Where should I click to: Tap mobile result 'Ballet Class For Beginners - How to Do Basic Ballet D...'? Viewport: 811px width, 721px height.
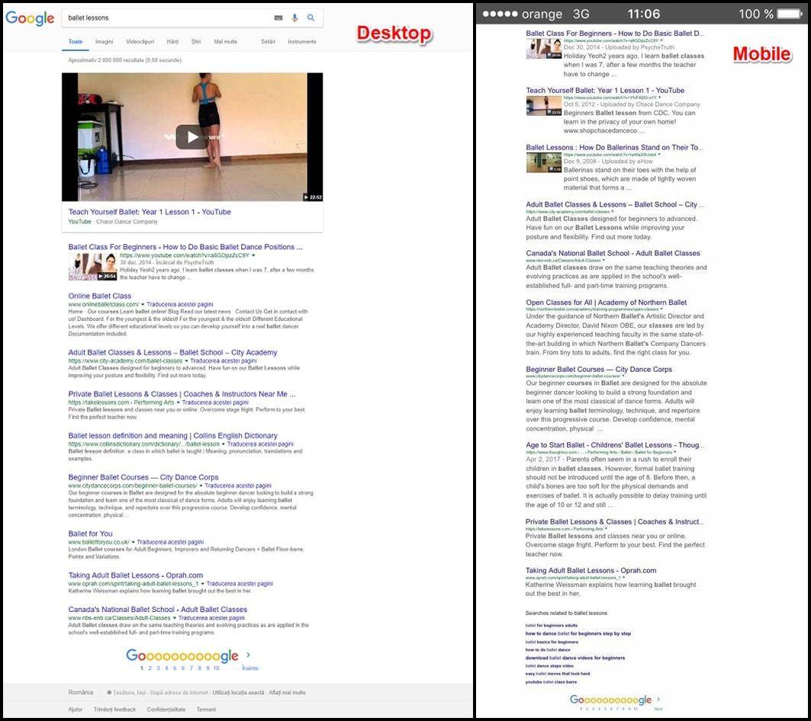[615, 33]
